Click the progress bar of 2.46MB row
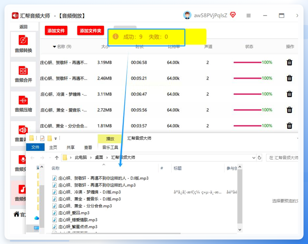The image size is (308, 244). pos(247,78)
